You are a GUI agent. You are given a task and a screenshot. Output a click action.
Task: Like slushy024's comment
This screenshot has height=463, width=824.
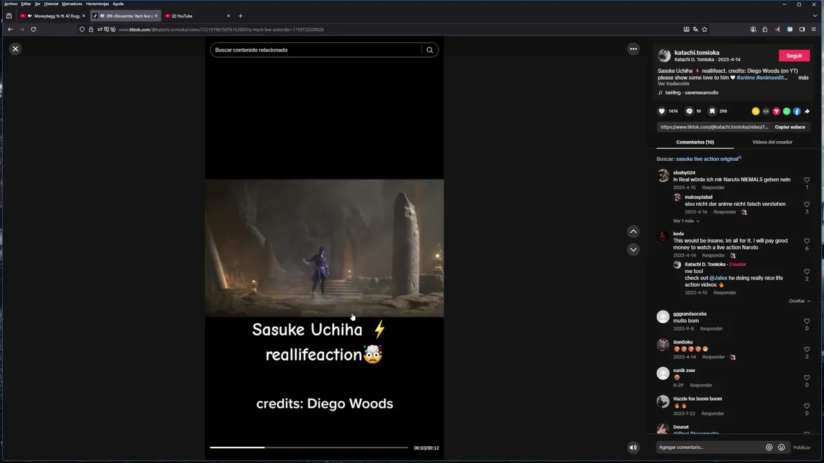807,180
